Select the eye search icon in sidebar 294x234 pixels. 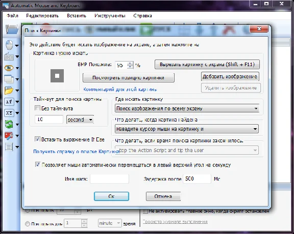point(9,68)
